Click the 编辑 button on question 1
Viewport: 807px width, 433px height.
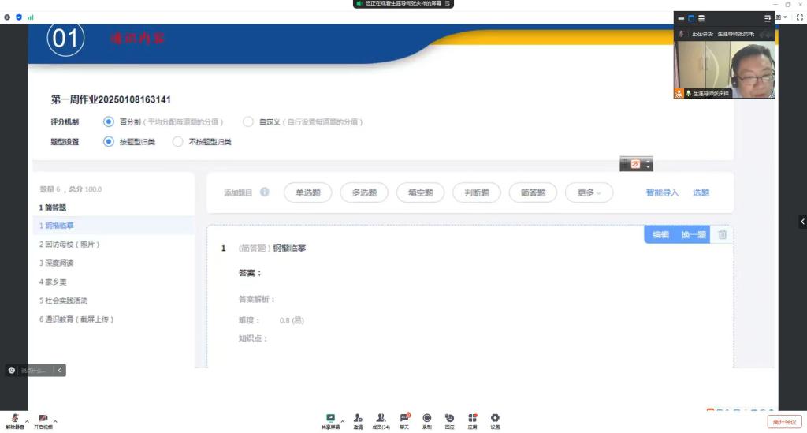click(x=660, y=234)
